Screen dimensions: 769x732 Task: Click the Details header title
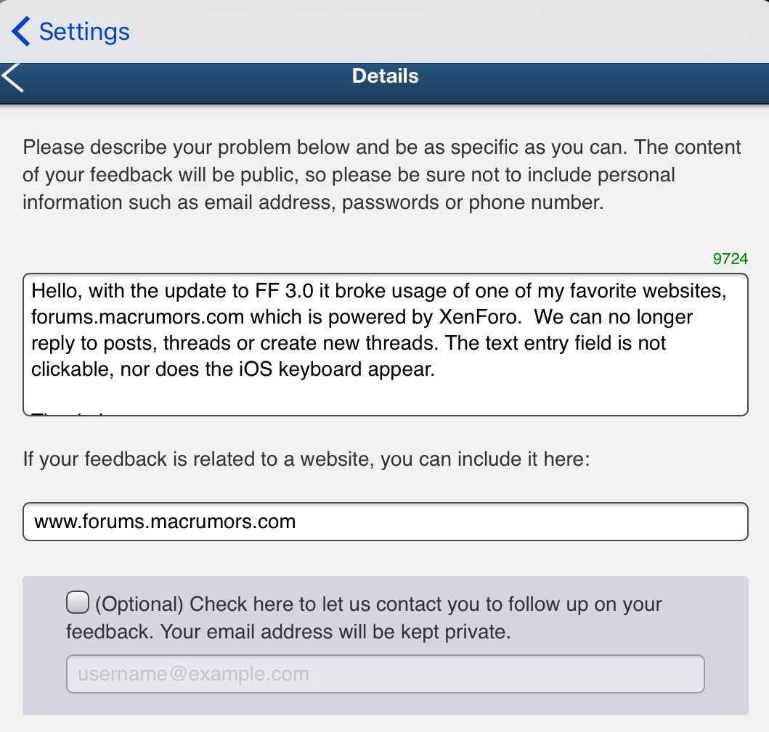pos(385,76)
